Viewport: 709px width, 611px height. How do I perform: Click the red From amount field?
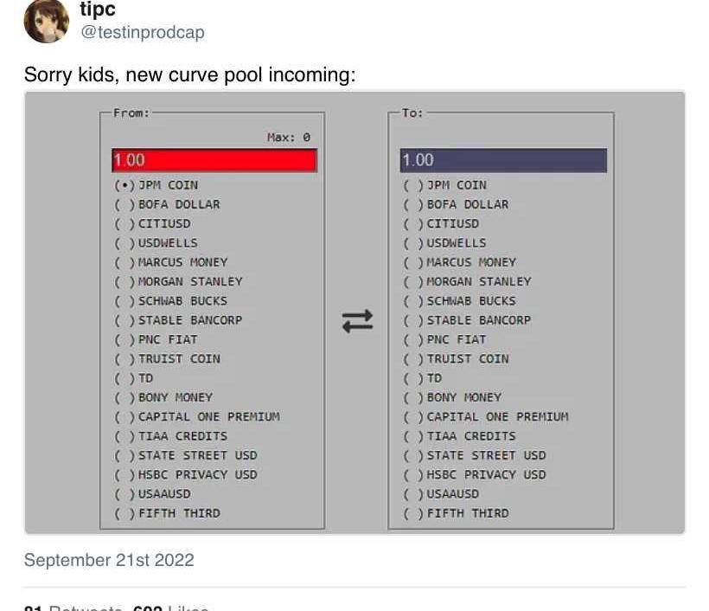(214, 161)
